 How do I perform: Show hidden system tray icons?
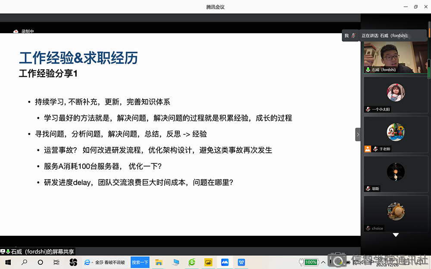323,262
